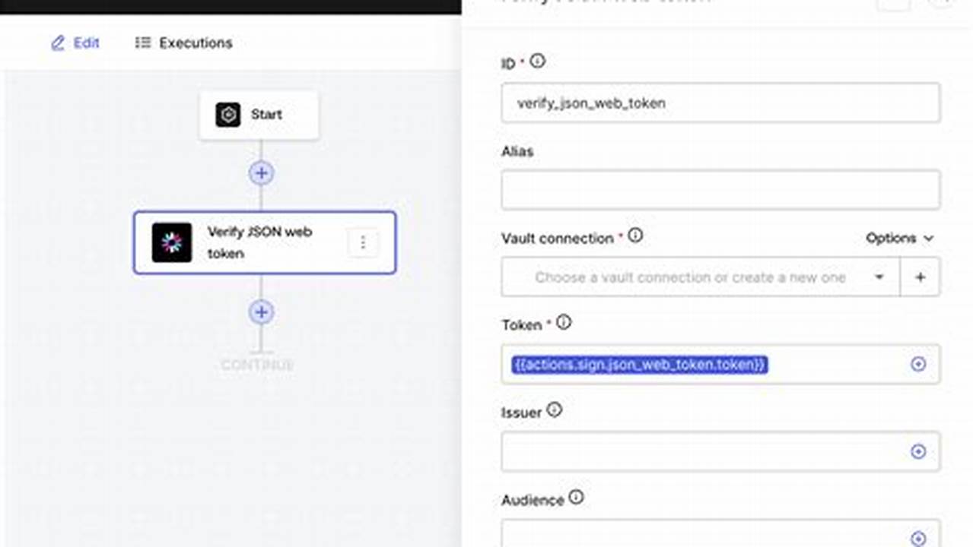The height and width of the screenshot is (547, 973).
Task: Click the info icon next to Token
Action: tap(563, 323)
